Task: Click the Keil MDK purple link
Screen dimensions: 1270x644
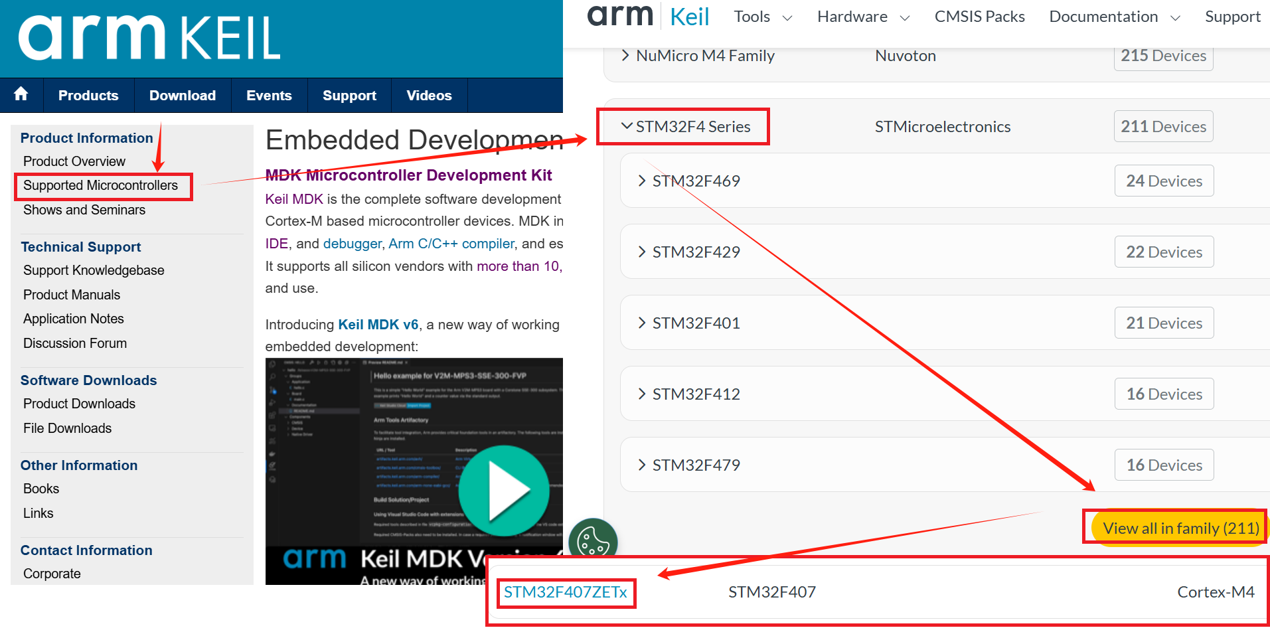Action: coord(294,199)
